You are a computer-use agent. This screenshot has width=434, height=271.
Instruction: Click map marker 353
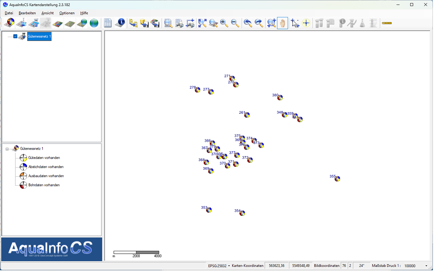coord(209,210)
